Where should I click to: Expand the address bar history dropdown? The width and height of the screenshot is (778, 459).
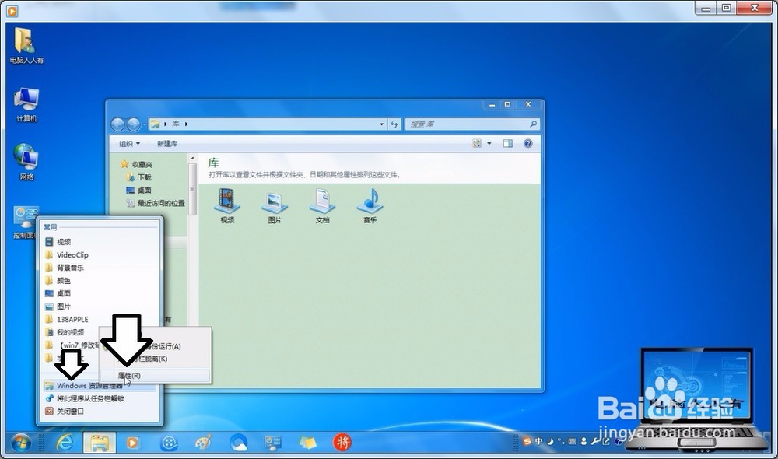pyautogui.click(x=381, y=124)
